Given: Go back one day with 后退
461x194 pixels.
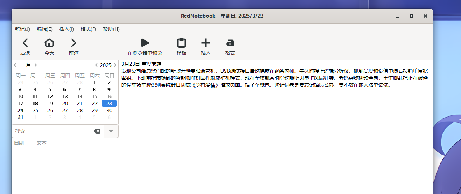Looking at the screenshot, I should [25, 46].
